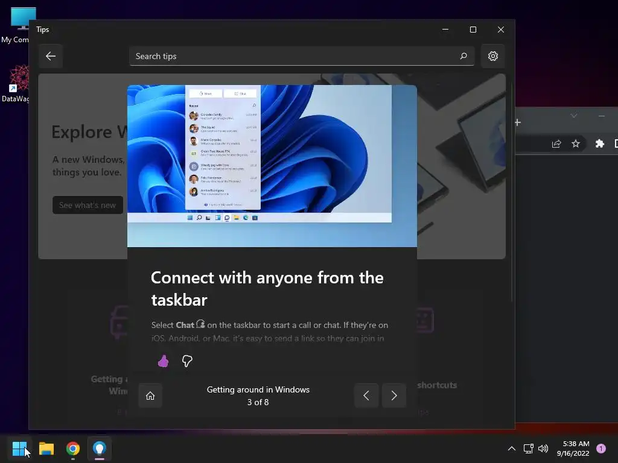Launch Chrome from the taskbar
Screen dimensions: 618x463
click(73, 449)
